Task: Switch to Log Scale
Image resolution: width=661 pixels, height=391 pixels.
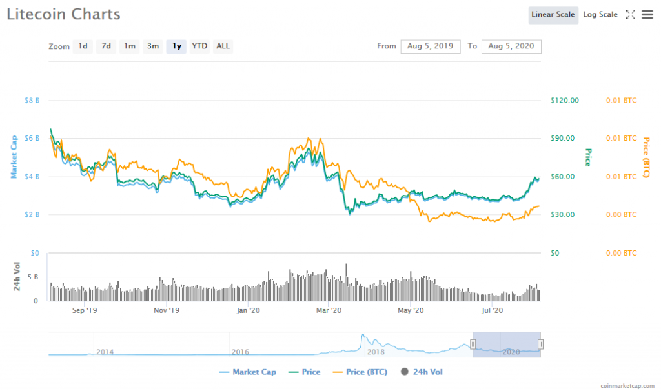Action: 600,15
